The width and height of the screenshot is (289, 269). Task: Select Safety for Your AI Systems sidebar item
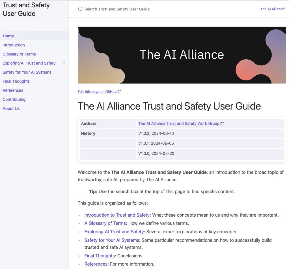click(27, 72)
